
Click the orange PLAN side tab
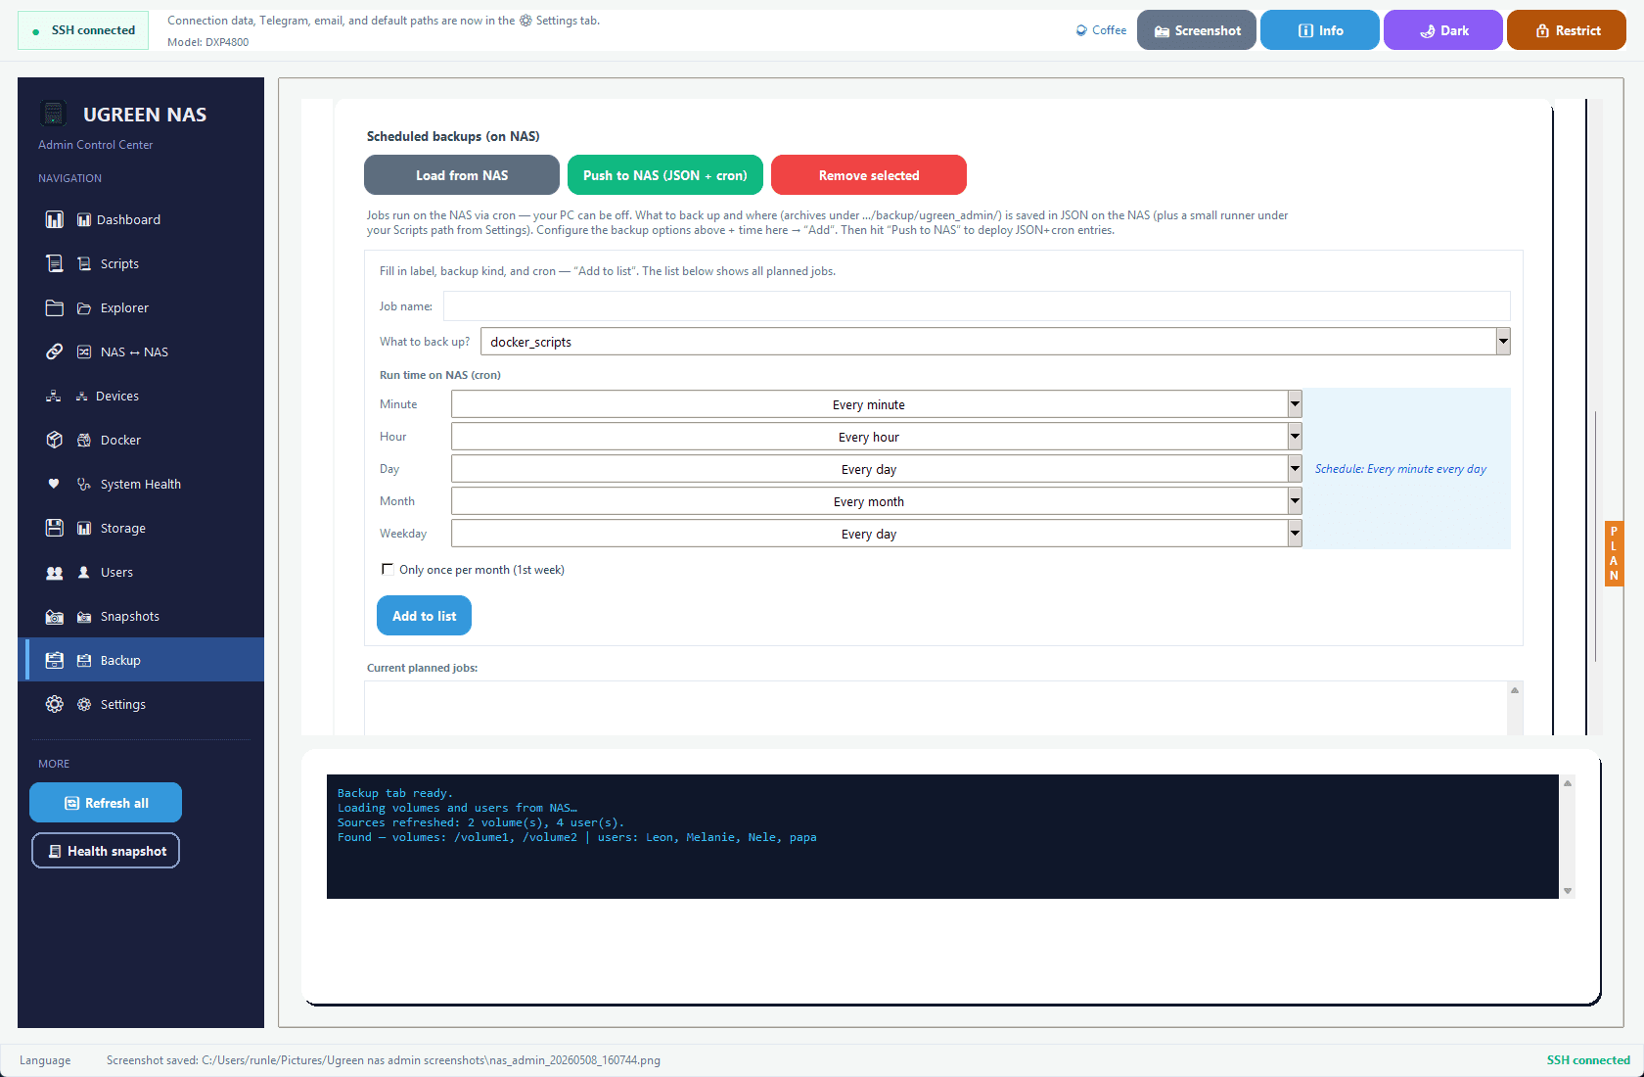coord(1614,553)
